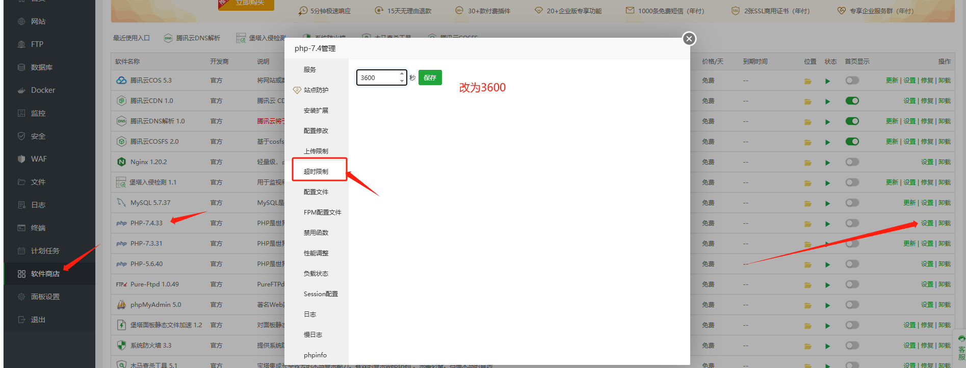Viewport: 966px width, 368px height.
Task: Click the MySQL dolphin icon
Action: [x=121, y=203]
